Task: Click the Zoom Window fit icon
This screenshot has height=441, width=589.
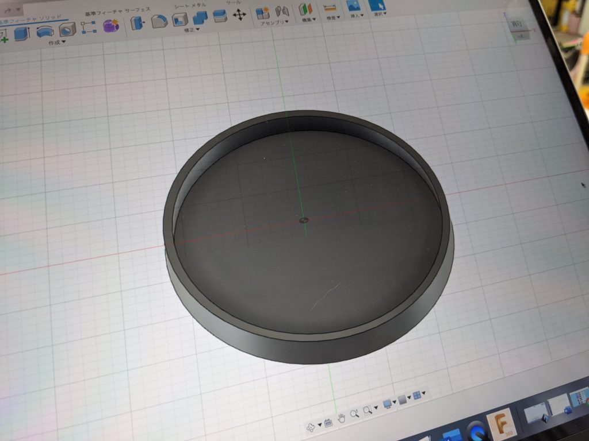Action: tap(368, 411)
